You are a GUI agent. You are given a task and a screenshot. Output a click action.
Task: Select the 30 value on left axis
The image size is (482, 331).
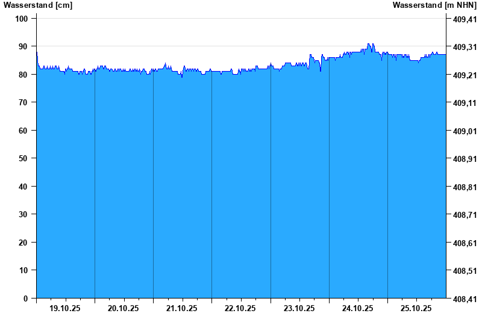click(x=23, y=214)
